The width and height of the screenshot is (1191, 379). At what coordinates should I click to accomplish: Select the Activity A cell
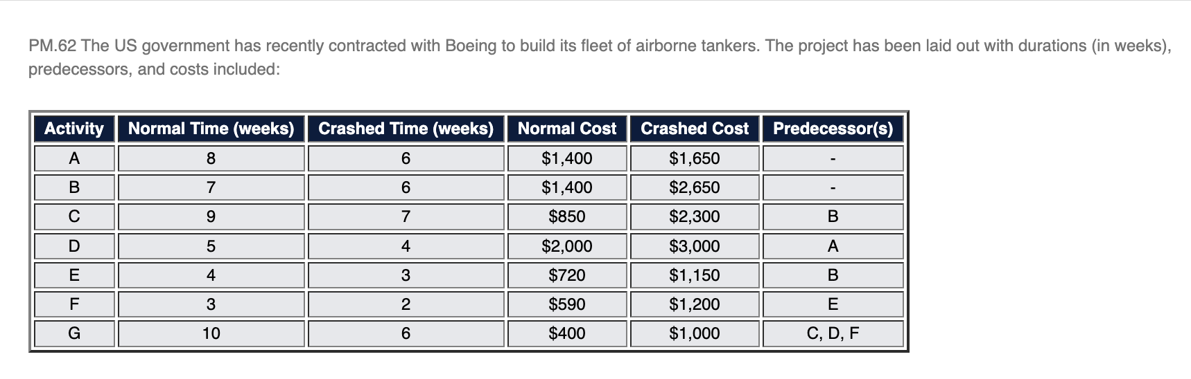point(74,158)
